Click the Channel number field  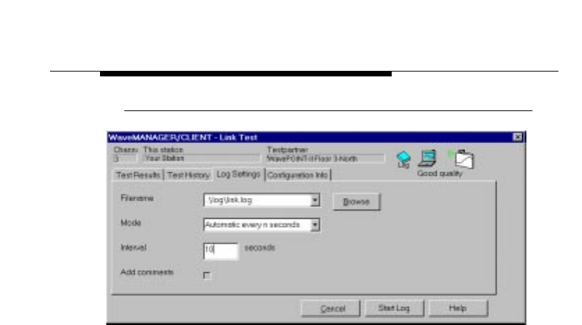tap(124, 158)
